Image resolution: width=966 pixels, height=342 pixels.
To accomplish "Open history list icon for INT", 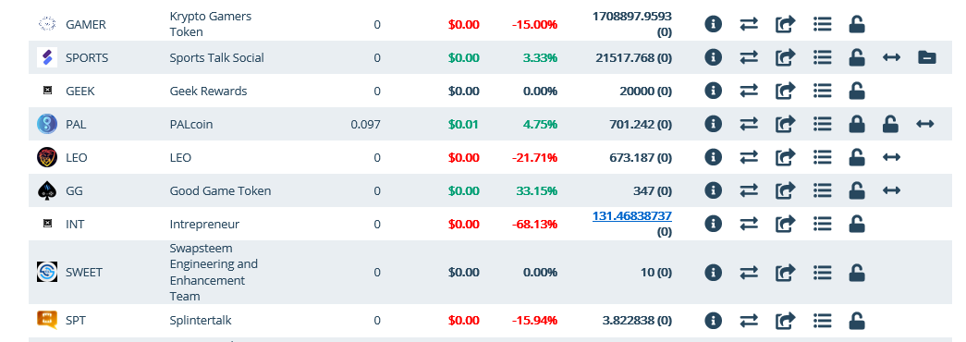I will tap(822, 225).
